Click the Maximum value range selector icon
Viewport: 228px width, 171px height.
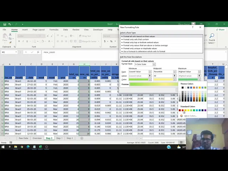pyautogui.click(x=199, y=76)
